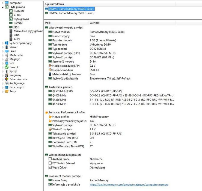202x191 pixels.
Task: Click the Komputer monitor icon
Action: (x=7, y=3)
